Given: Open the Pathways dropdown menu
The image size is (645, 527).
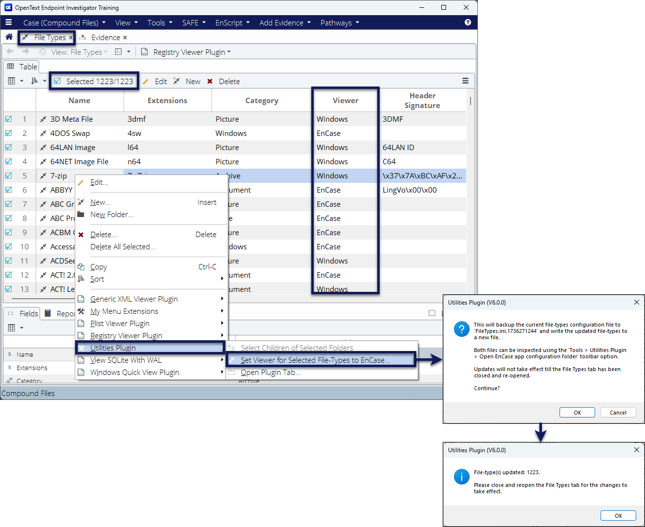Looking at the screenshot, I should [x=340, y=22].
